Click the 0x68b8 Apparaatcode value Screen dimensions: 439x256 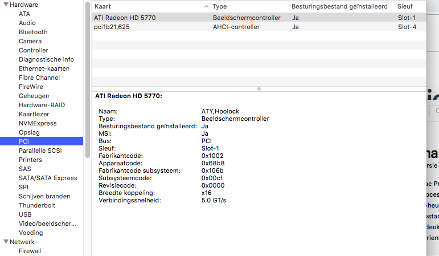[213, 163]
